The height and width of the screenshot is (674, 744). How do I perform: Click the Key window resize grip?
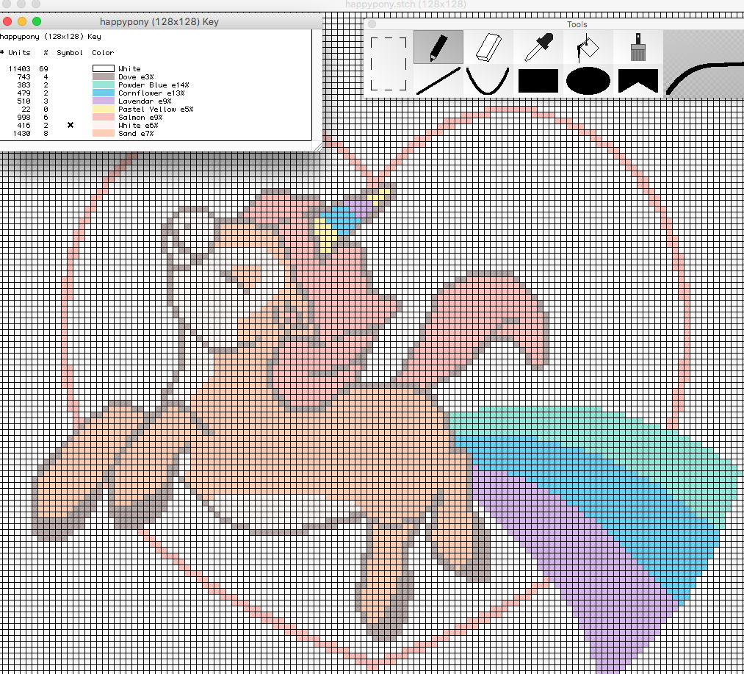pyautogui.click(x=318, y=147)
